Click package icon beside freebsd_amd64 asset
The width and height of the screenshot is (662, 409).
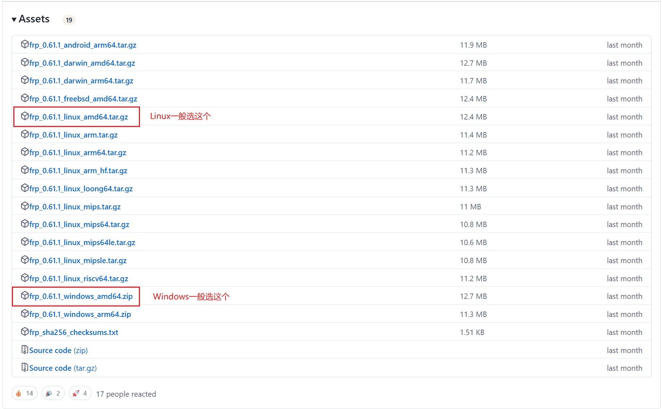point(25,98)
